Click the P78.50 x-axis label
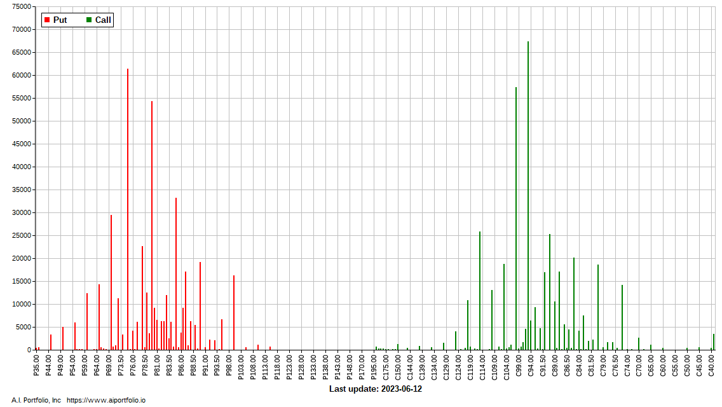Screen dimensions: 722x407 [x=144, y=366]
